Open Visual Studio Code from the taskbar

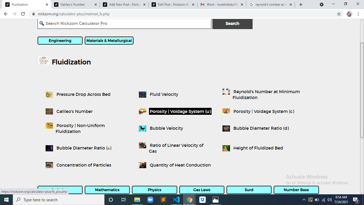pyautogui.click(x=176, y=200)
